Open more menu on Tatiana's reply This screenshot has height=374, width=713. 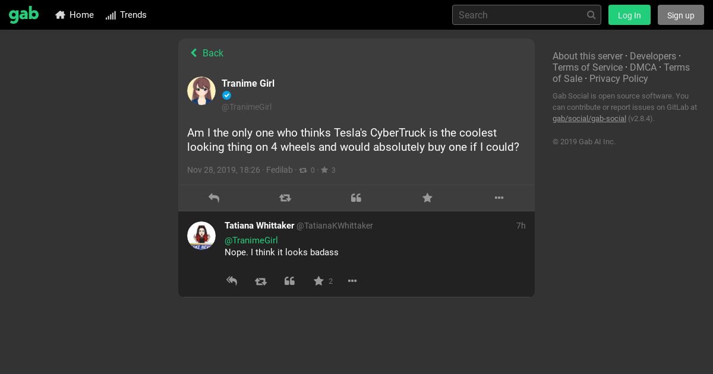352,281
